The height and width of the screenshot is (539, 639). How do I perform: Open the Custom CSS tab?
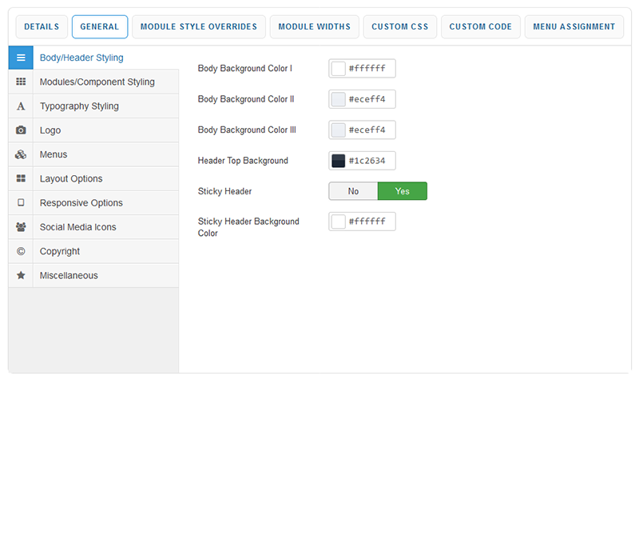(x=399, y=26)
